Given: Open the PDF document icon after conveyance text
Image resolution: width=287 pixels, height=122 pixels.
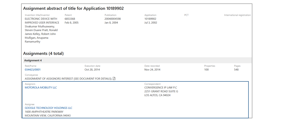Looking at the screenshot, I should coord(114,79).
